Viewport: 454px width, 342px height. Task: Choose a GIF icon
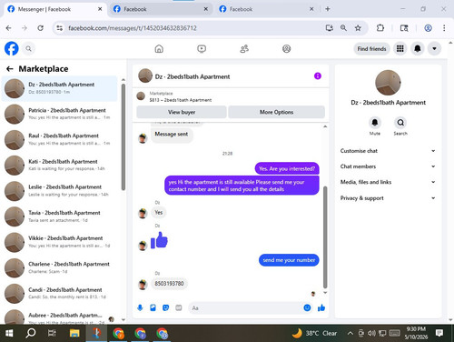(179, 308)
